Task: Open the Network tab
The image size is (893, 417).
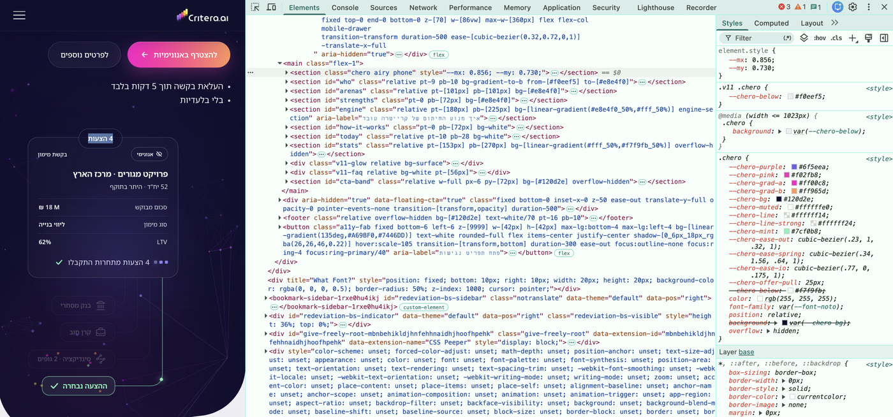Action: [424, 8]
